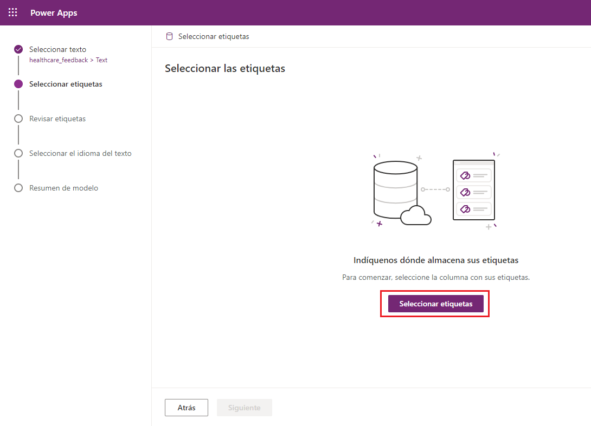Open the healthcare_feedback > Text source link
591x426 pixels.
point(68,60)
